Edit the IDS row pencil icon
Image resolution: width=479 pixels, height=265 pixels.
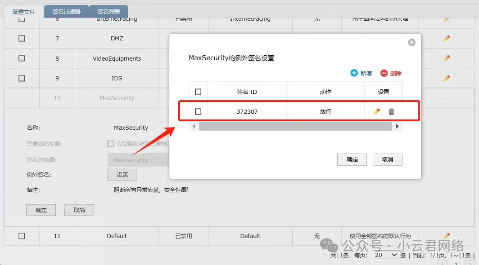[x=447, y=78]
